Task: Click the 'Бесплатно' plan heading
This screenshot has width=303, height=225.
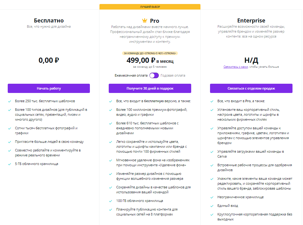Action: click(49, 20)
